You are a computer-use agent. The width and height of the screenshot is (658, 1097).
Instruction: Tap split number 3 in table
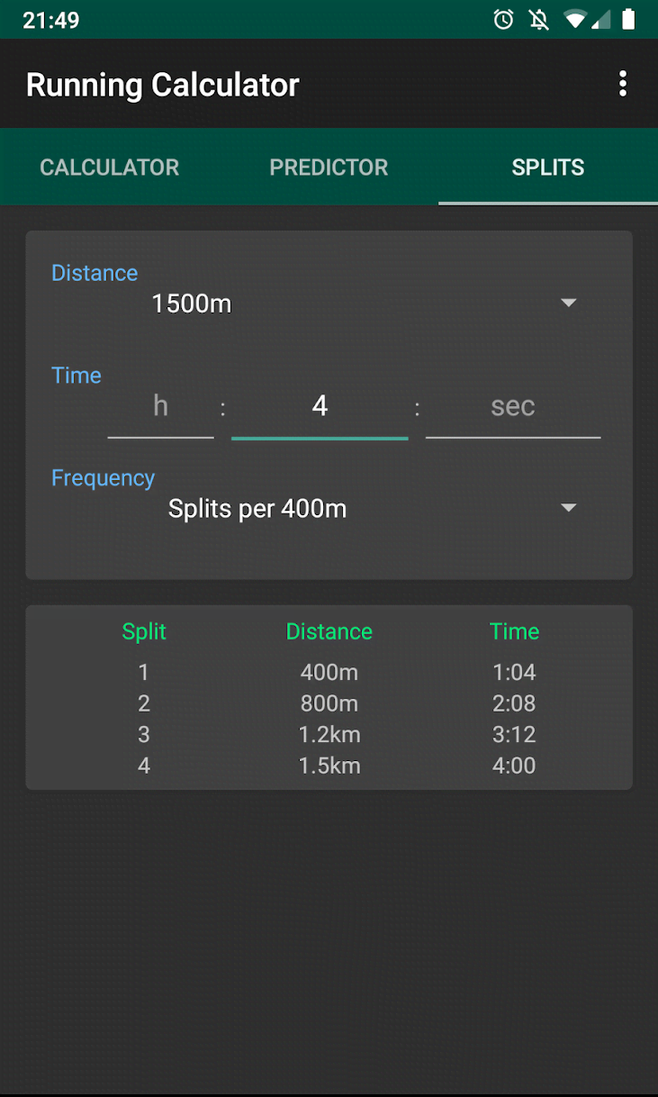point(144,735)
